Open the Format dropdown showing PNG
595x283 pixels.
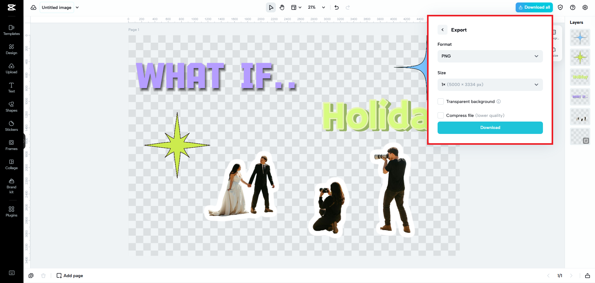click(x=490, y=56)
